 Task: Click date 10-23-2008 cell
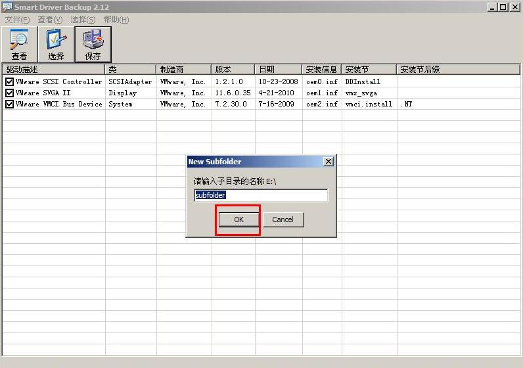[278, 81]
